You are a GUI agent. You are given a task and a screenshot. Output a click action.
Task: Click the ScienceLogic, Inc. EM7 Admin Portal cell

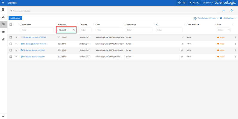(109, 50)
